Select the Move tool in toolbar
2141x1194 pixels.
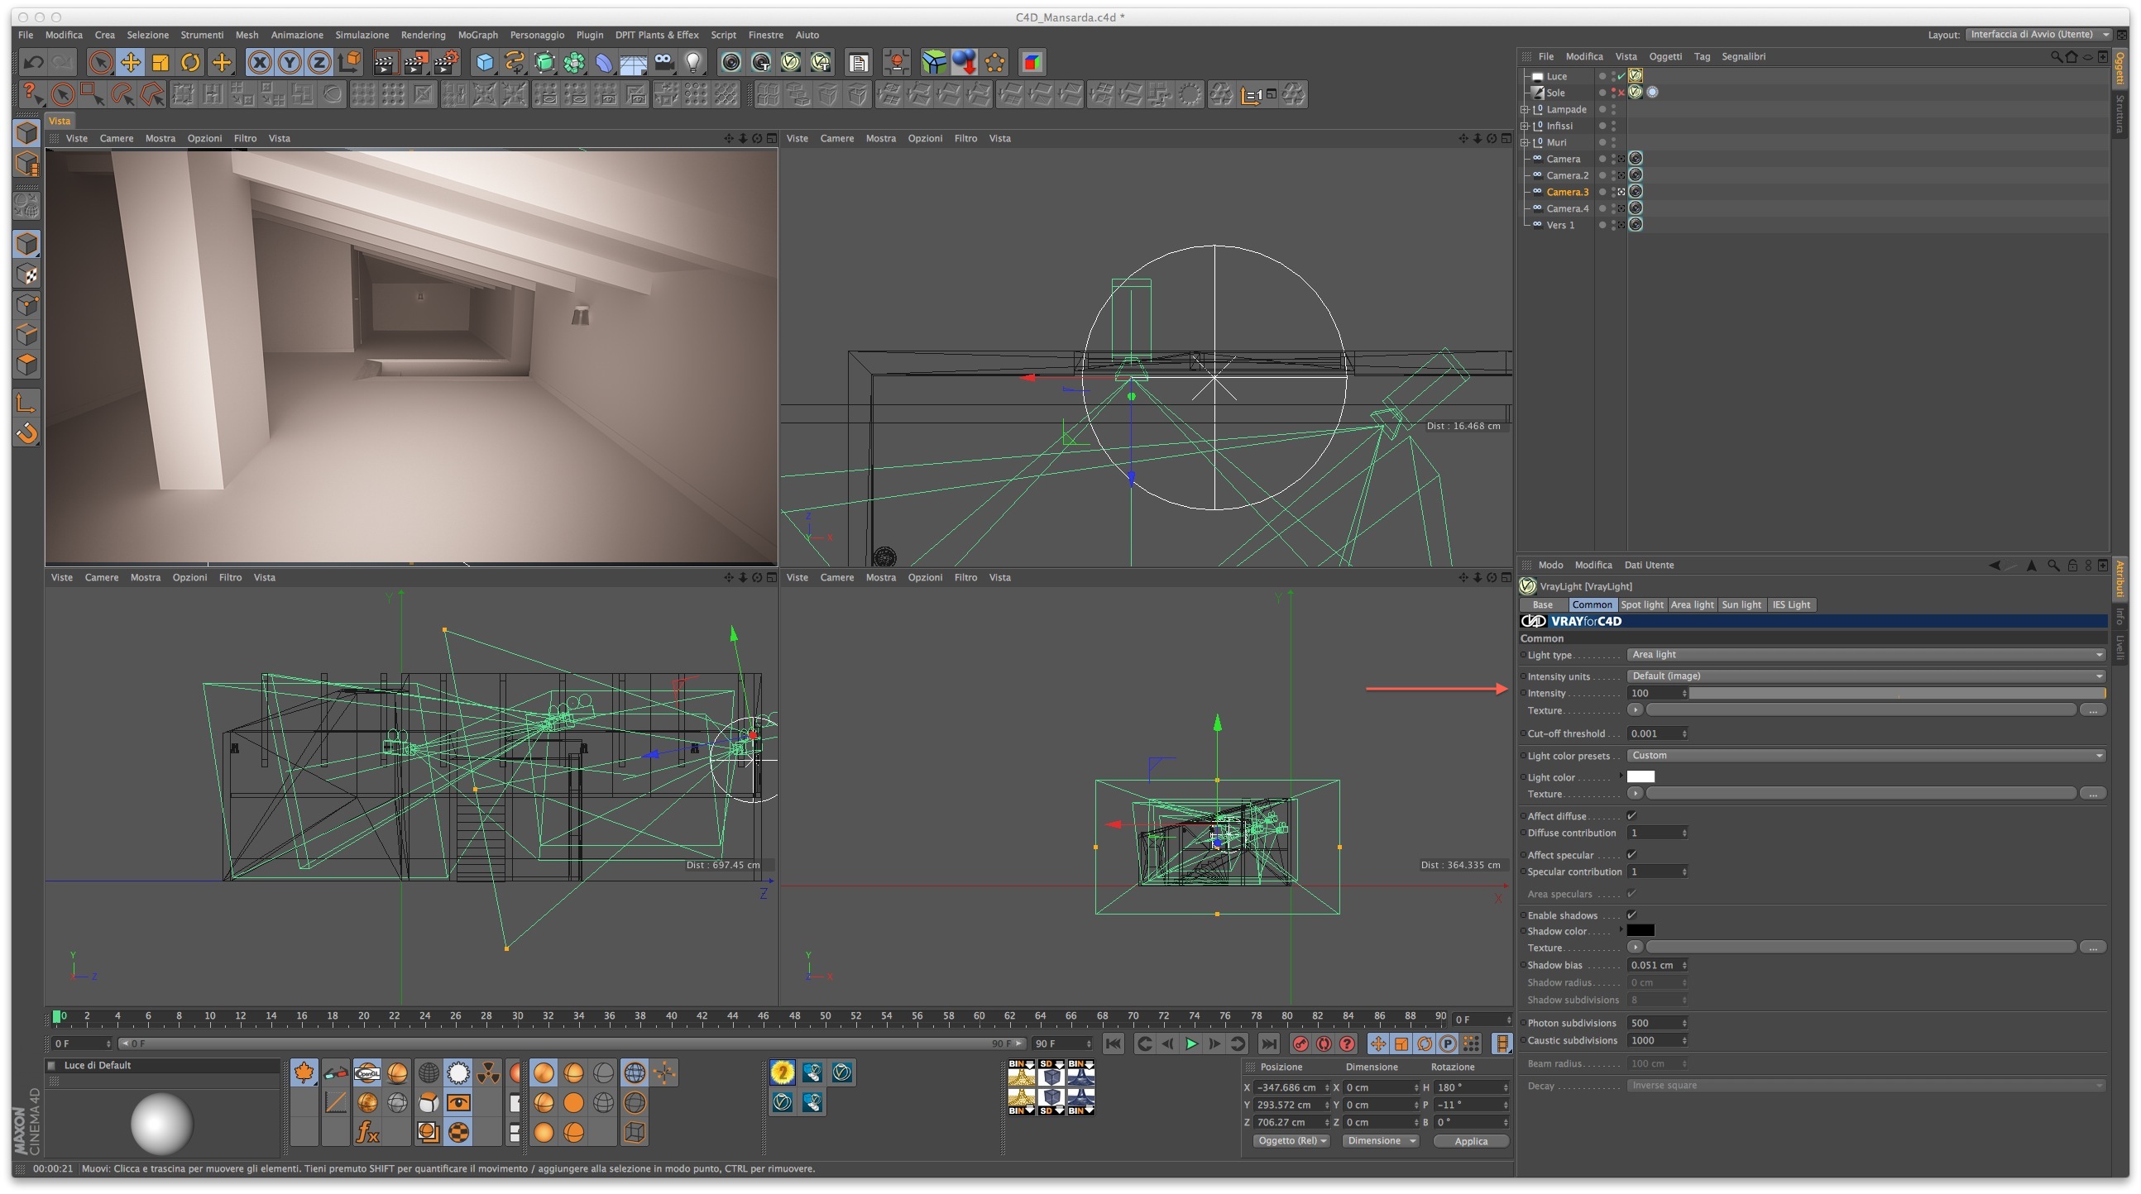coord(130,62)
